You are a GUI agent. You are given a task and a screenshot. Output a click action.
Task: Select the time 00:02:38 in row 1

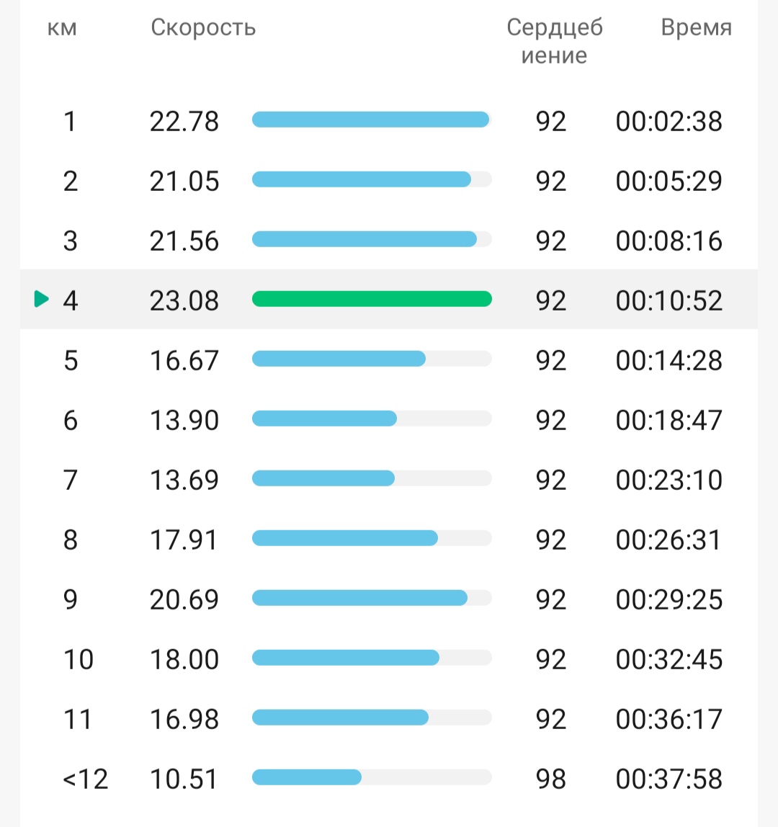(669, 121)
